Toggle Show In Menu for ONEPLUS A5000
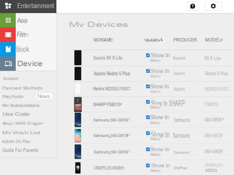The image size is (234, 175). [x=148, y=165]
